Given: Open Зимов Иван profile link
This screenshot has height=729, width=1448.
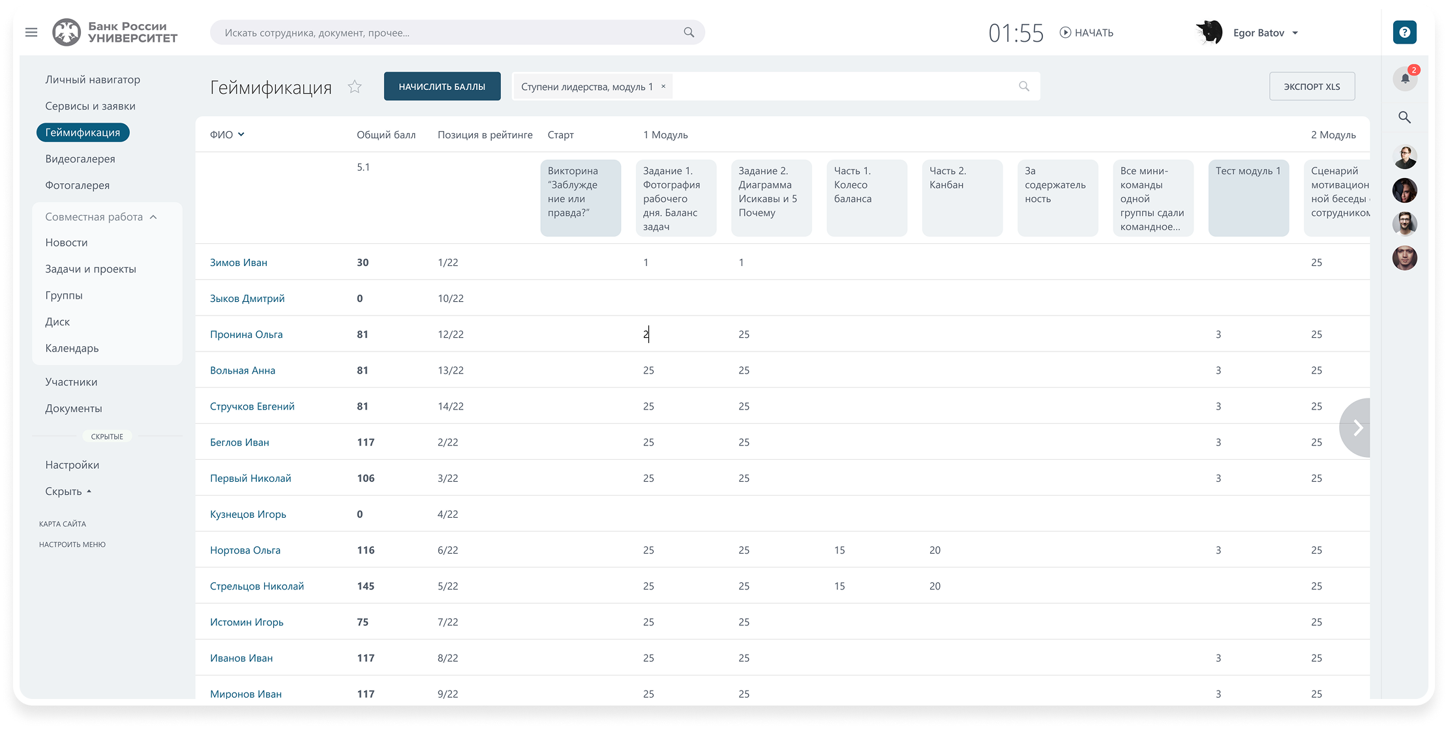Looking at the screenshot, I should tap(239, 263).
